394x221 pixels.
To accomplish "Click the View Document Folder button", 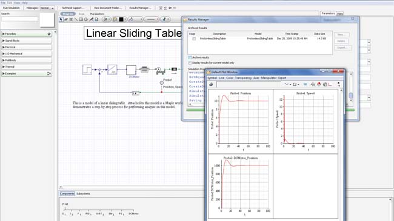I will point(107,8).
